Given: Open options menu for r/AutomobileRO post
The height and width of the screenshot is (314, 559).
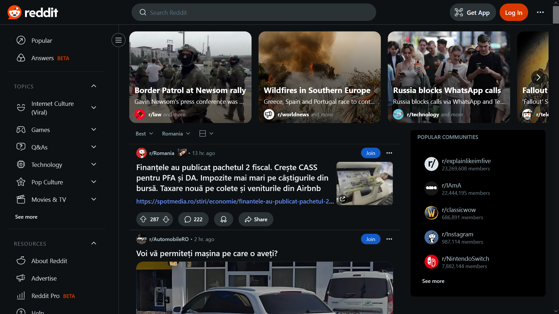Looking at the screenshot, I should click(x=389, y=239).
